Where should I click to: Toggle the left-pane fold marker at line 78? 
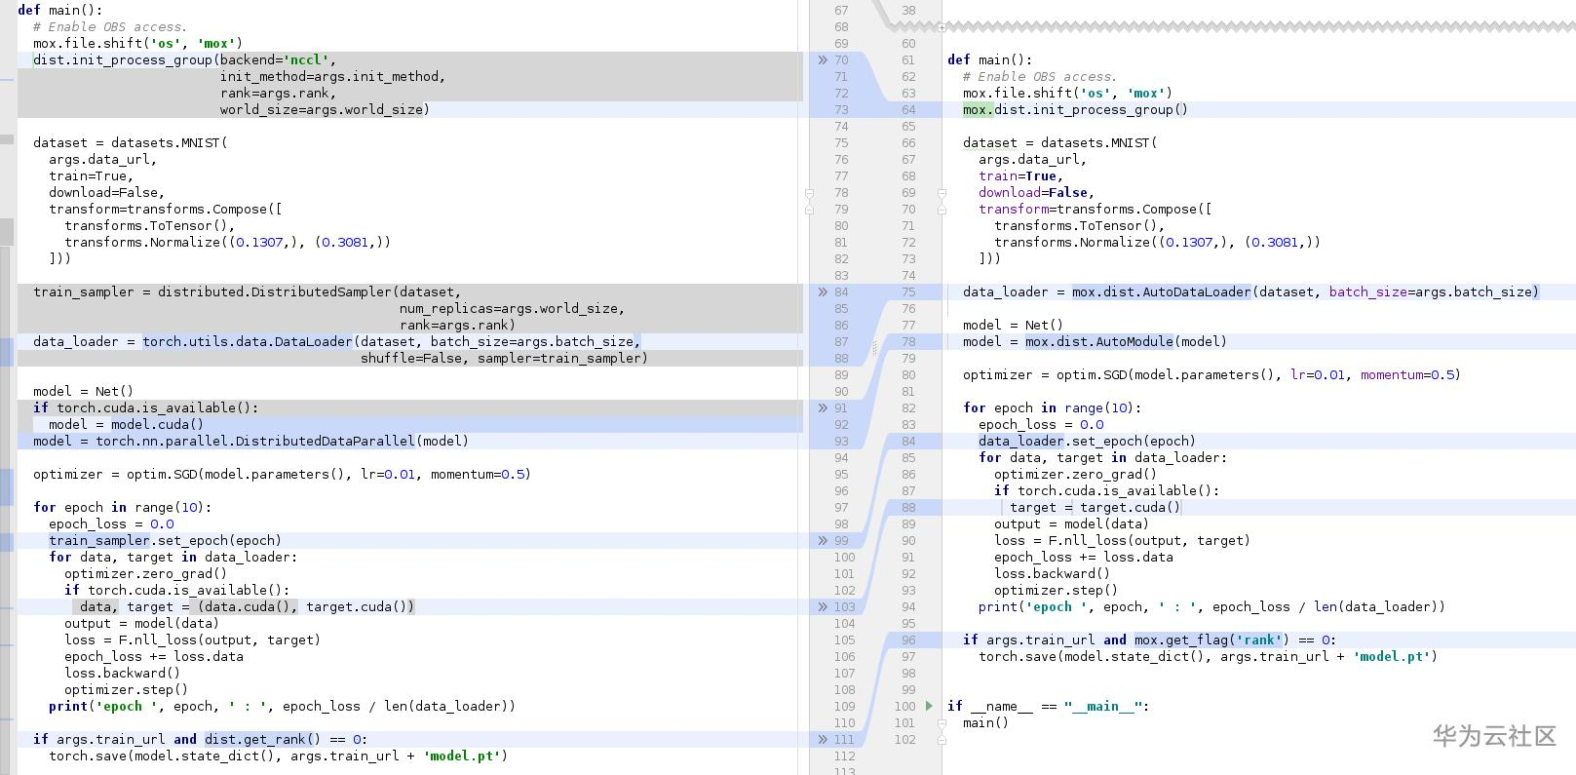[809, 193]
